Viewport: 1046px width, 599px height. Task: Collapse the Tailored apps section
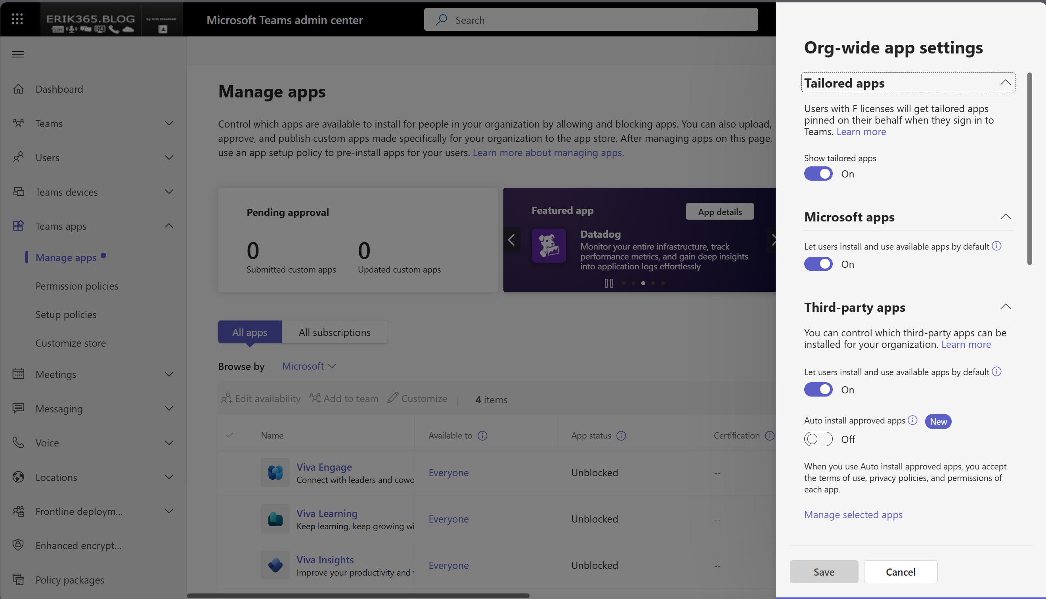pyautogui.click(x=1005, y=82)
